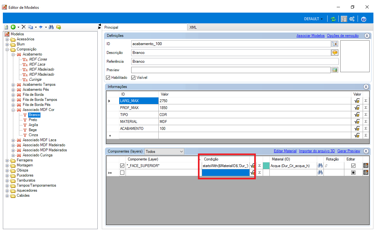375x232 pixels.
Task: Click sigma icon in TIPO row
Action: point(366,115)
